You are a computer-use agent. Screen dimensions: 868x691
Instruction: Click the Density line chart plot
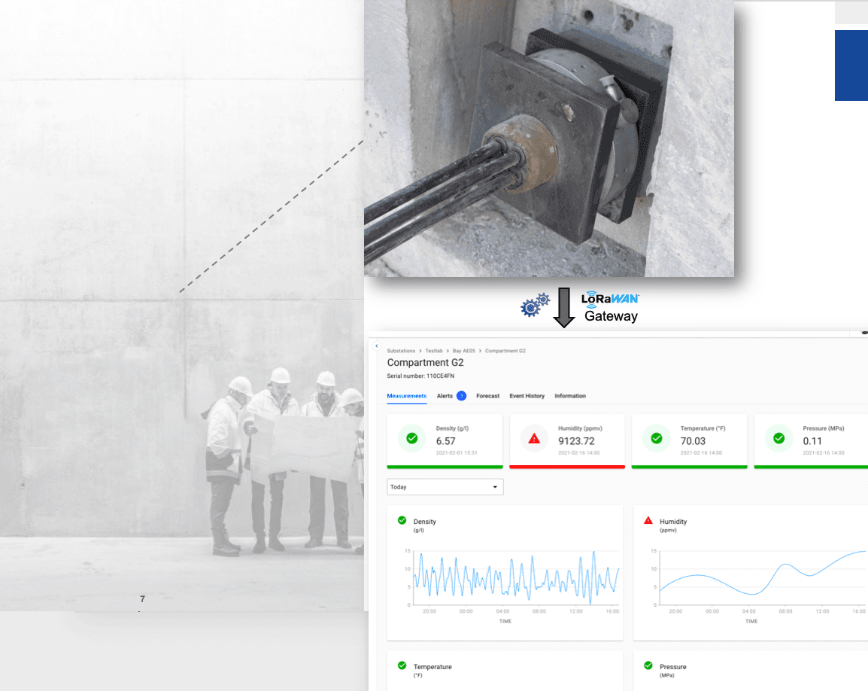(x=516, y=577)
